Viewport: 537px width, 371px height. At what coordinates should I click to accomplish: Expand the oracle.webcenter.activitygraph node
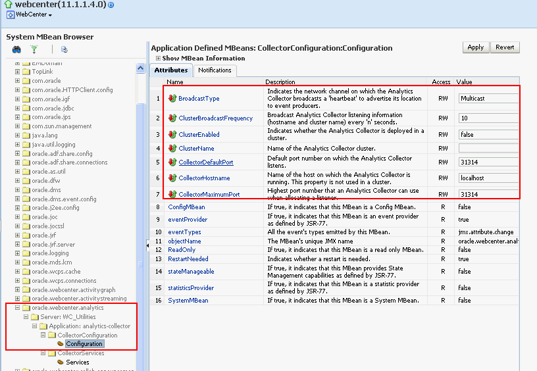[17, 289]
